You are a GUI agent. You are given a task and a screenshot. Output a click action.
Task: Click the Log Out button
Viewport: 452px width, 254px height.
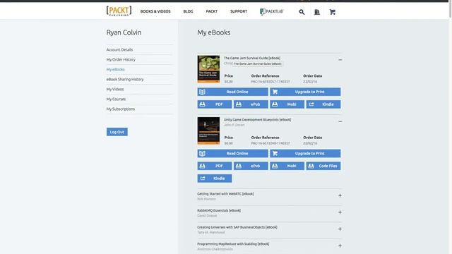(x=117, y=132)
